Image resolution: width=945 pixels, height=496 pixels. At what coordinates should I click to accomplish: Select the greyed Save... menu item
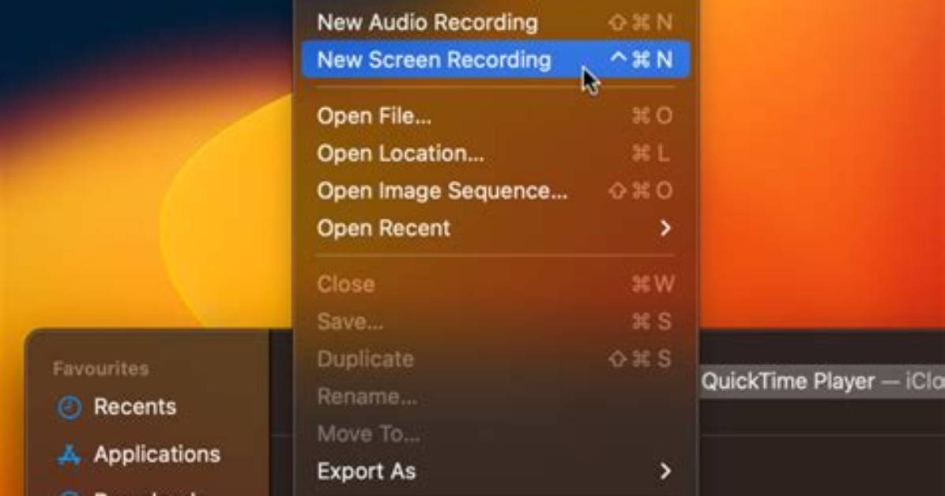click(495, 321)
